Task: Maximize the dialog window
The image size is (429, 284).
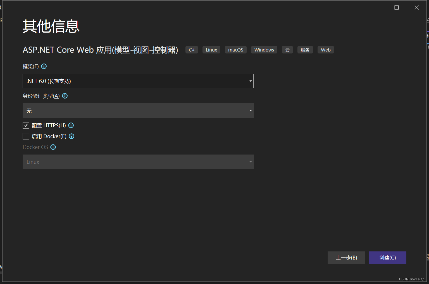Action: 397,8
